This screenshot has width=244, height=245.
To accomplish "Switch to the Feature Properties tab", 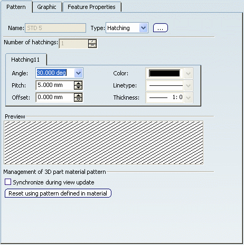I will pyautogui.click(x=91, y=7).
